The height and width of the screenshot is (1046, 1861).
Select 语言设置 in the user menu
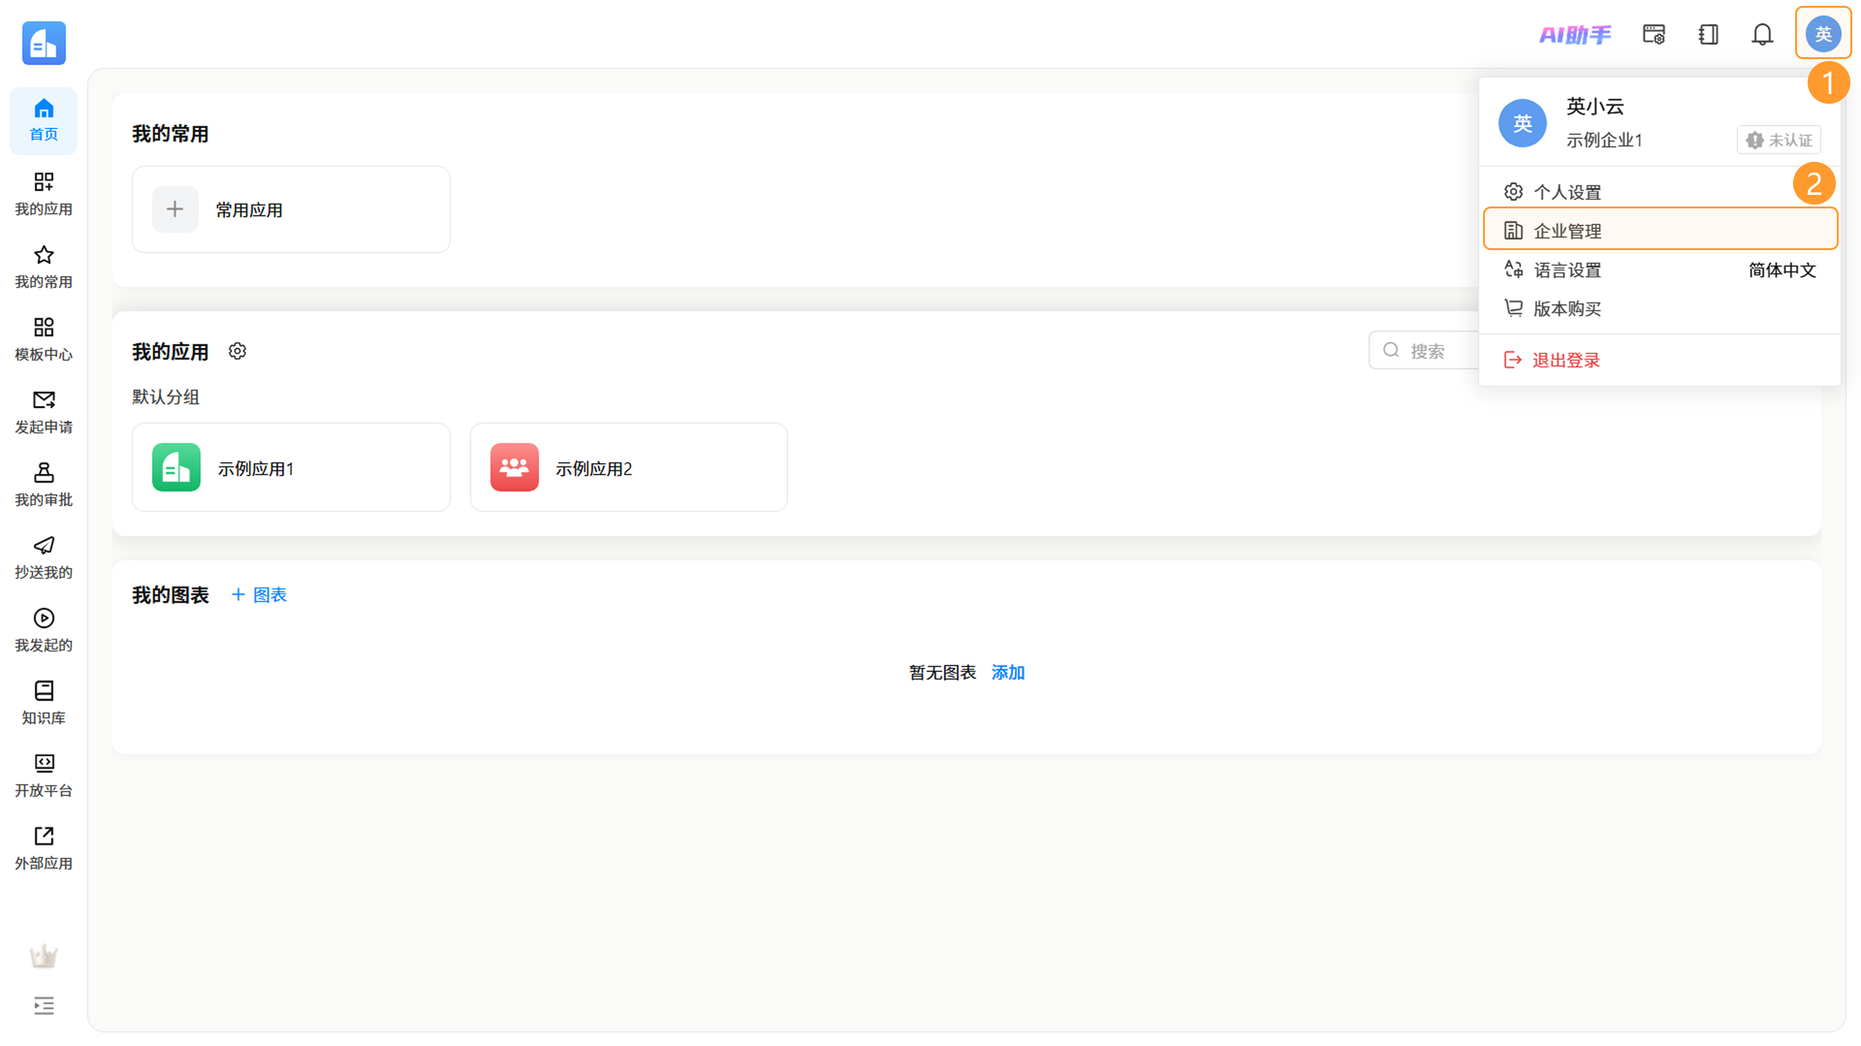1659,270
